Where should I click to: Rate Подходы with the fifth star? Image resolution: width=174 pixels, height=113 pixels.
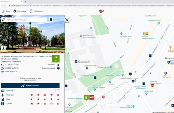(58, 95)
